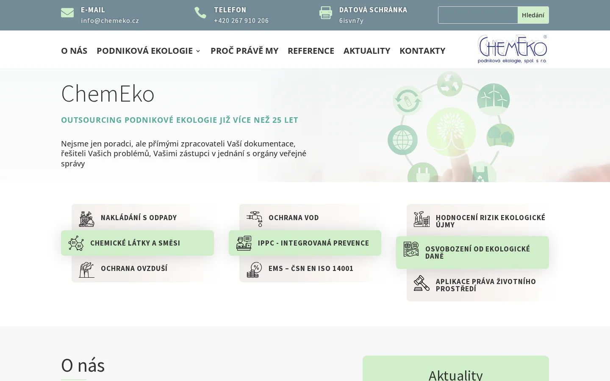Open the Podniková ekologie menu item
This screenshot has width=610, height=381.
coord(145,51)
